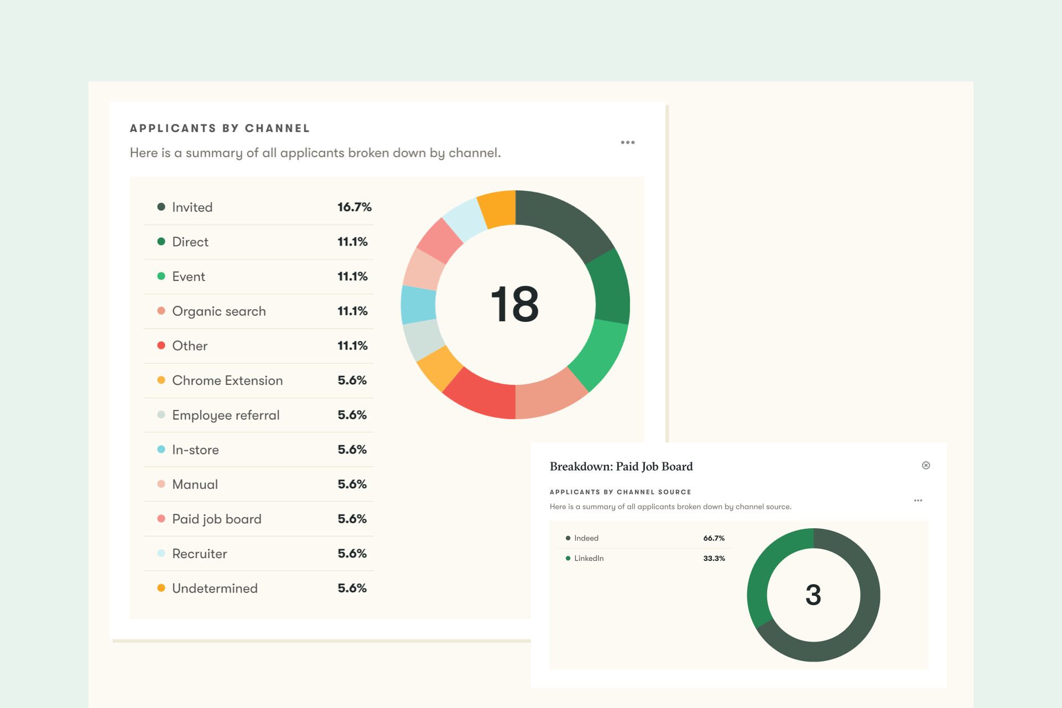Screen dimensions: 1062x708
Task: Click the Paid job board legend entry
Action: 216,519
